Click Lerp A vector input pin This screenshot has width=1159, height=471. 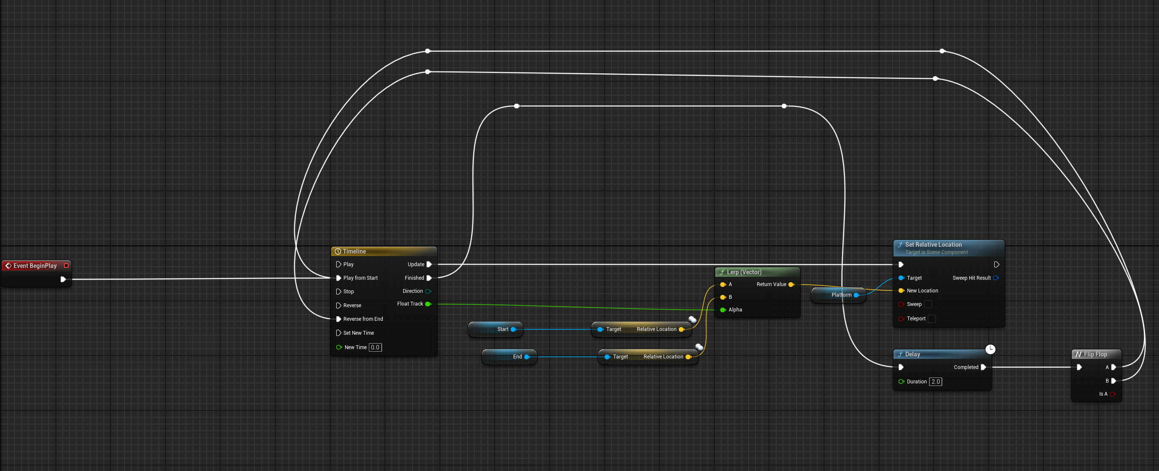pos(722,284)
